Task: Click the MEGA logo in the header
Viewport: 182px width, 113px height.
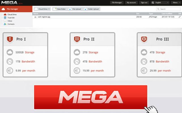Action: coord(9,3)
